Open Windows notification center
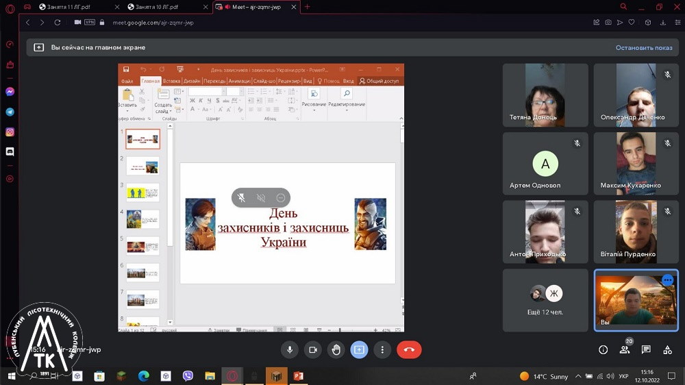Screen dimensions: 685x385 pos(672,376)
